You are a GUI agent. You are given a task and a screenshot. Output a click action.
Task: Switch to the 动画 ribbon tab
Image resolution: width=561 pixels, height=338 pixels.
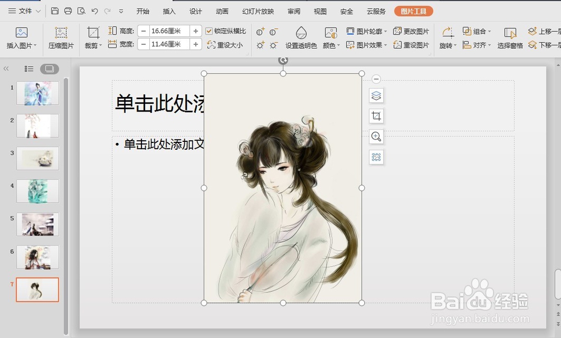click(x=223, y=10)
